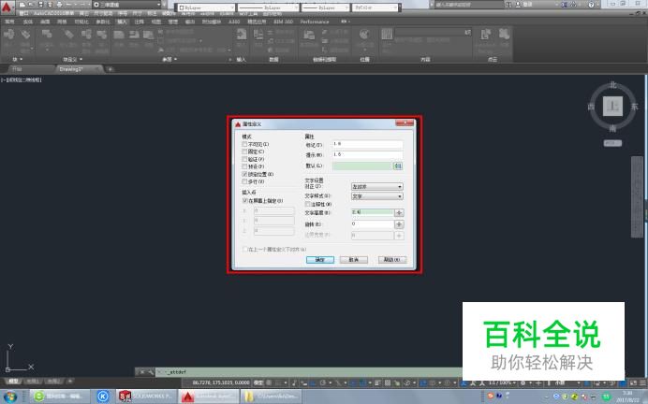Screen dimensions: 648x404
Task: Toggle the 验证(V) checkbox
Action: 244,159
